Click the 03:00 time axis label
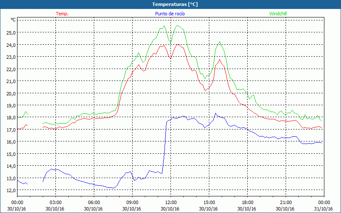 click(55, 203)
